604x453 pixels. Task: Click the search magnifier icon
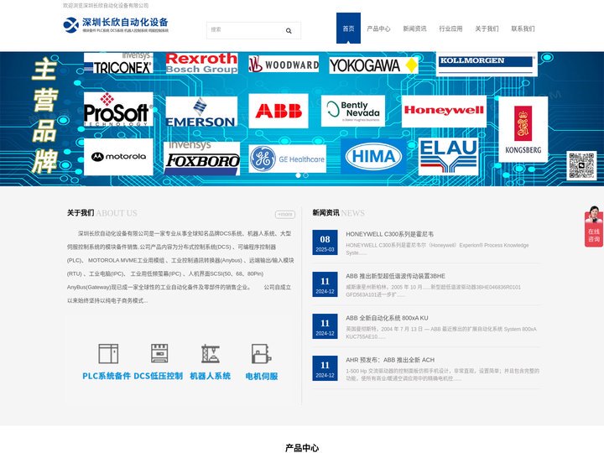click(x=289, y=31)
